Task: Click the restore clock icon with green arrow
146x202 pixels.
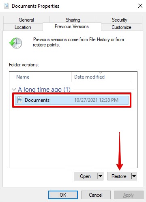Action: [x=15, y=43]
